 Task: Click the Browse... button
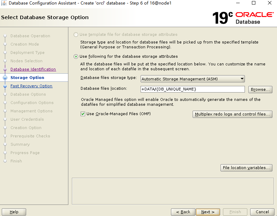(x=260, y=89)
